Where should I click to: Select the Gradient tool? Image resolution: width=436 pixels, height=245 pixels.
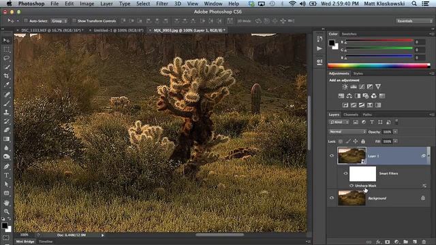tap(6, 139)
